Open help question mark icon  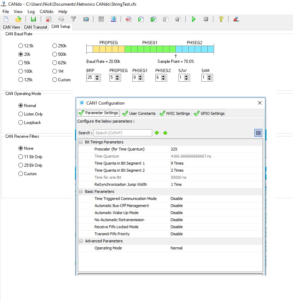point(221,19)
